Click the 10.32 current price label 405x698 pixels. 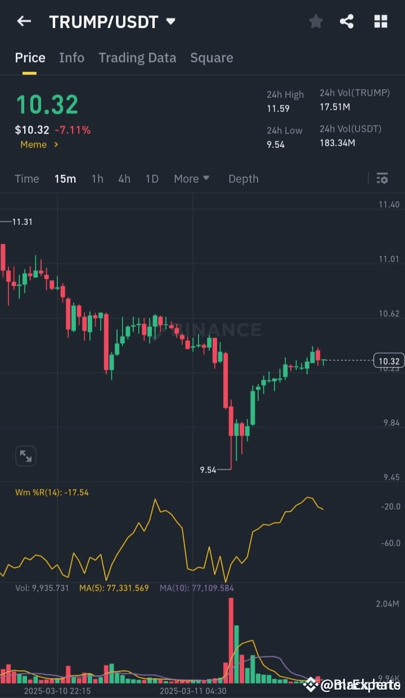(389, 361)
